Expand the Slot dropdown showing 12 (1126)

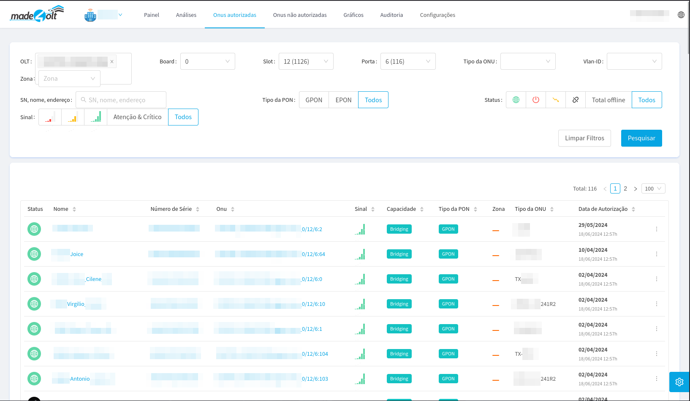click(x=306, y=61)
